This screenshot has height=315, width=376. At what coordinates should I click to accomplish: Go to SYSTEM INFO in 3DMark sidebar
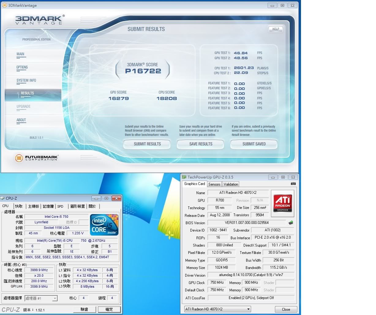pos(26,80)
